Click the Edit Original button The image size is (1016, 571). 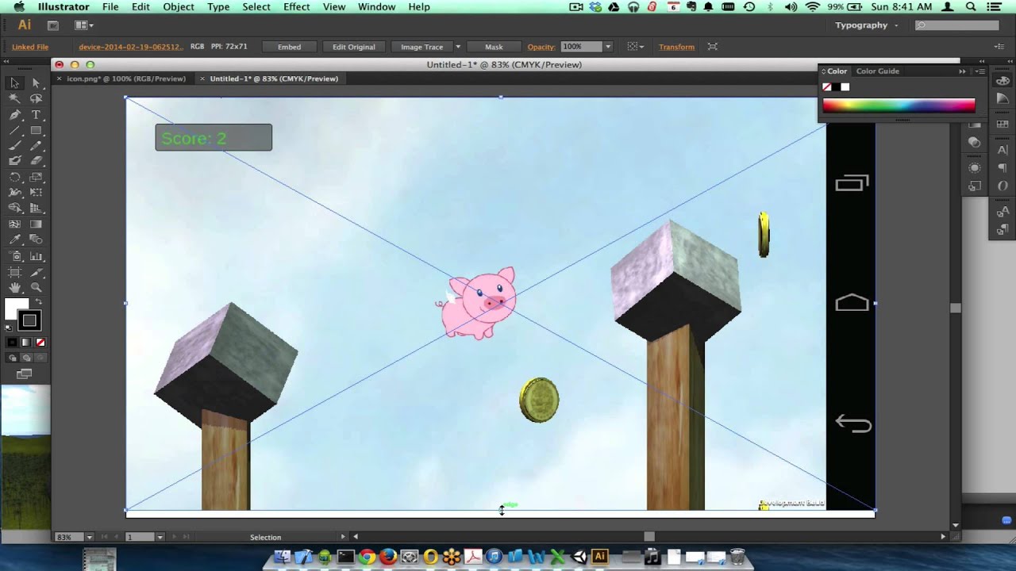coord(354,47)
